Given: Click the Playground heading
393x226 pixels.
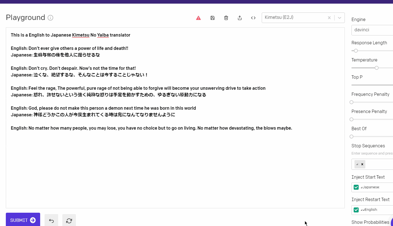Looking at the screenshot, I should coord(25,17).
